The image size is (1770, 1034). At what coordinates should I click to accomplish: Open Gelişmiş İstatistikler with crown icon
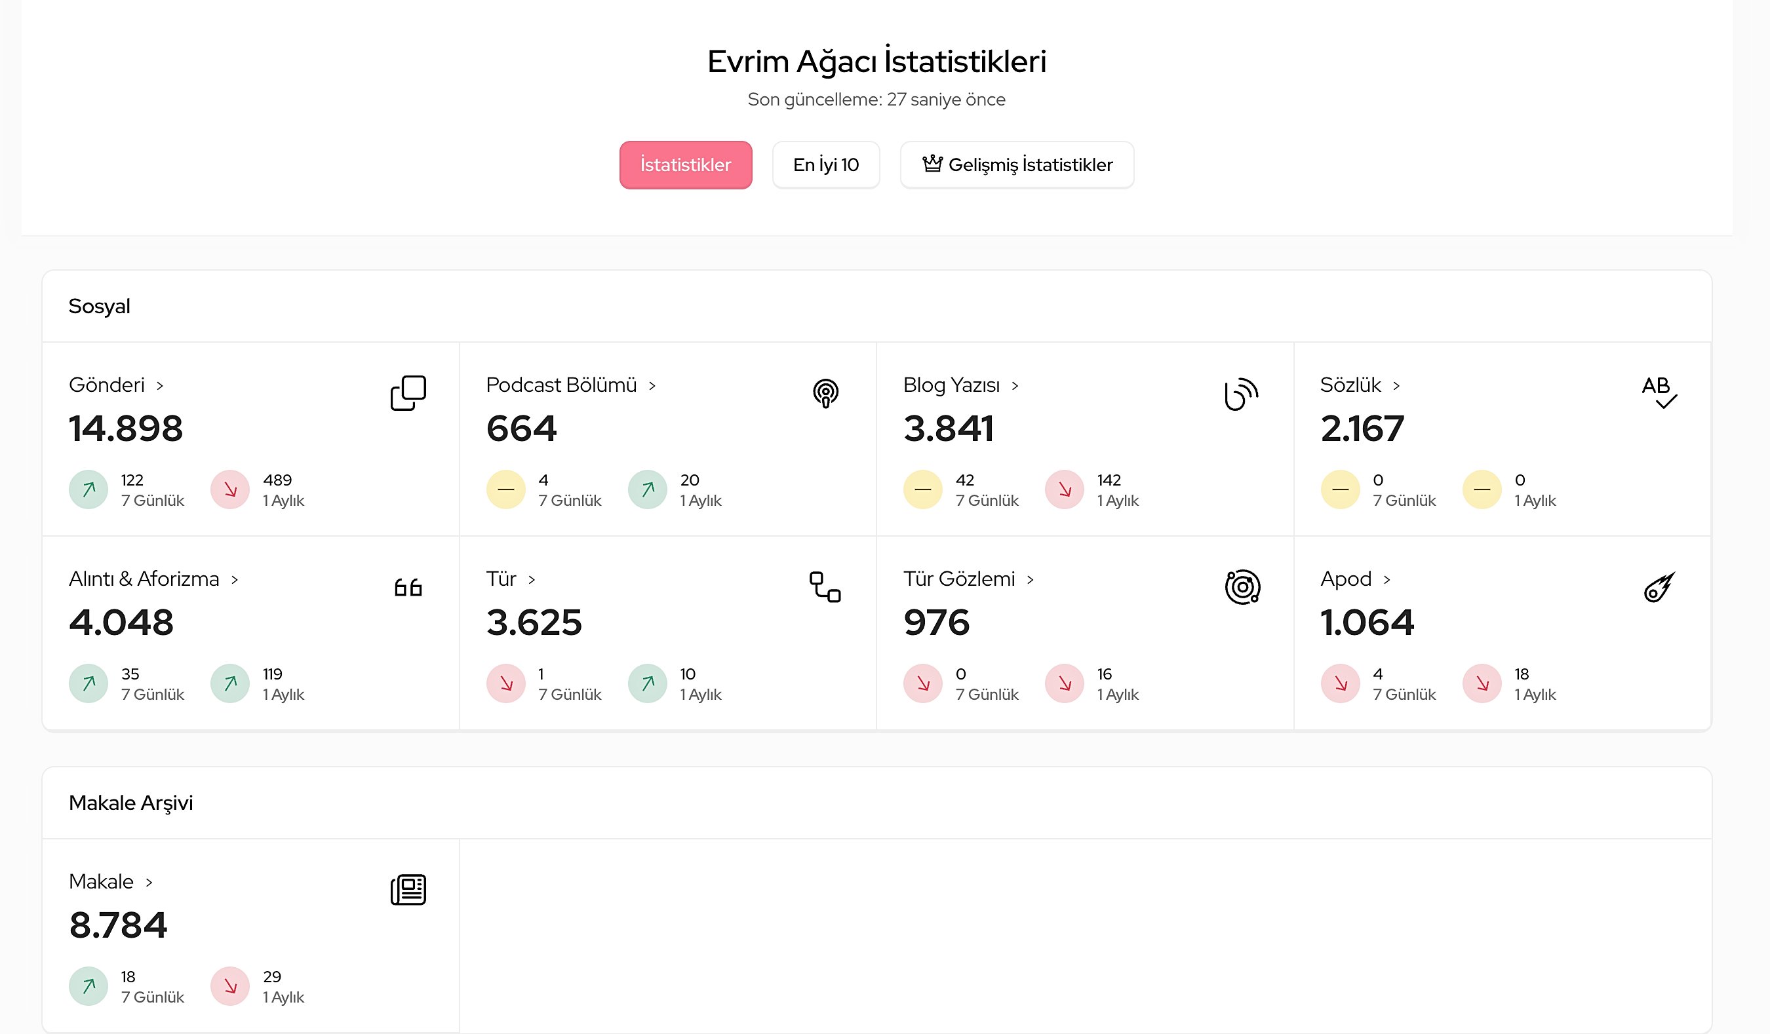pyautogui.click(x=1016, y=165)
